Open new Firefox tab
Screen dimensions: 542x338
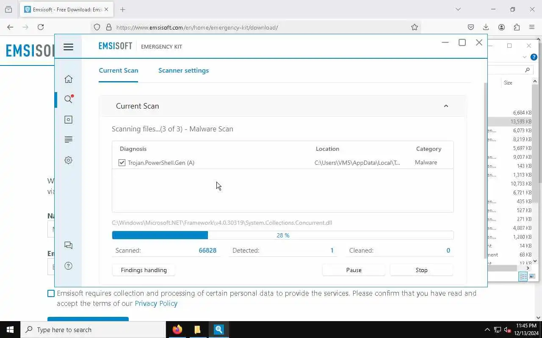point(123,9)
